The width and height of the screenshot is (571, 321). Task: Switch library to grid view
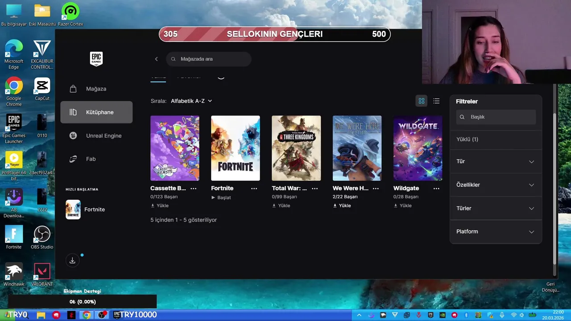point(421,101)
